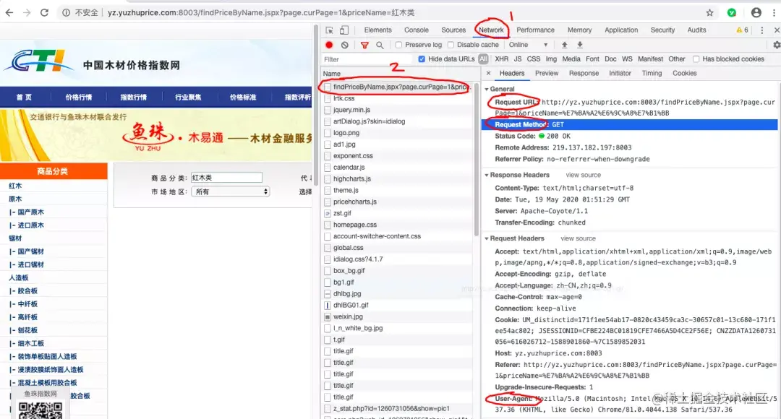Enable Preserve log
Viewport: 781px width, 419px height.
pyautogui.click(x=398, y=45)
